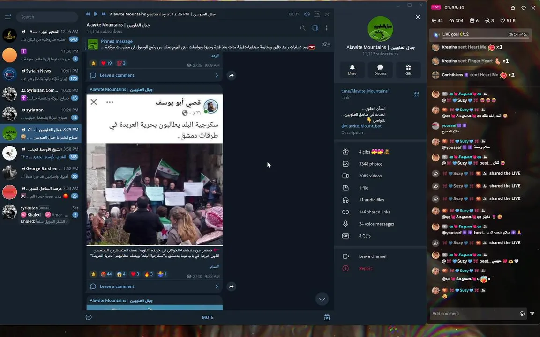Open channel three-dot options menu
Image resolution: width=540 pixels, height=337 pixels.
[326, 28]
